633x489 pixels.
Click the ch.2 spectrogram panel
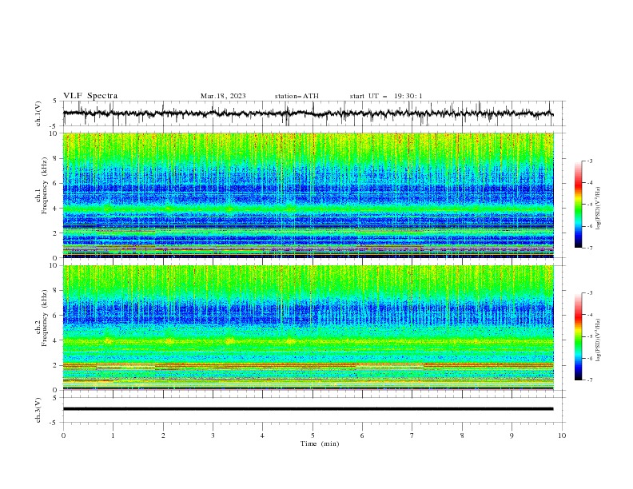point(308,328)
